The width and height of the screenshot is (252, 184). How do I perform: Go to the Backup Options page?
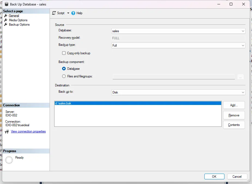[x=19, y=25]
